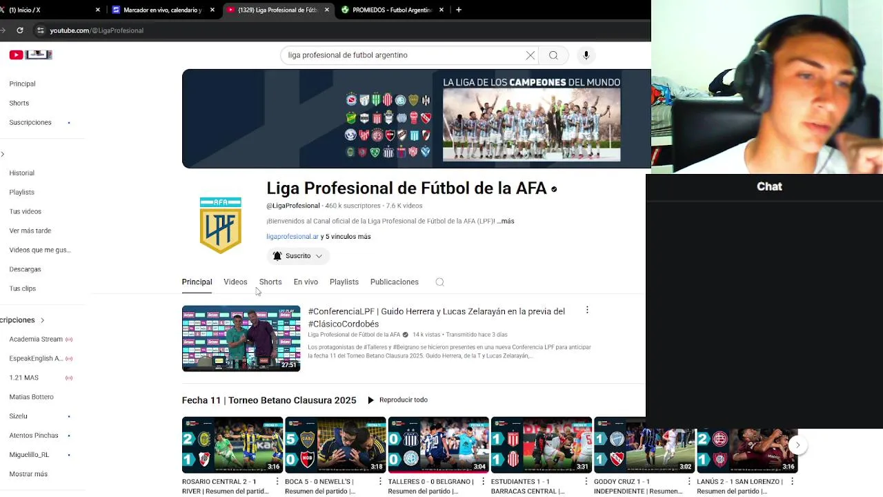The width and height of the screenshot is (883, 497).
Task: Open Matias Bottero subscription channel
Action: [31, 397]
